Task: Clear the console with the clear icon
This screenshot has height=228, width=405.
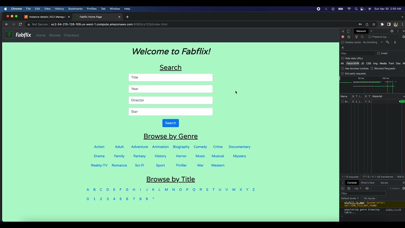Action: pos(349,188)
